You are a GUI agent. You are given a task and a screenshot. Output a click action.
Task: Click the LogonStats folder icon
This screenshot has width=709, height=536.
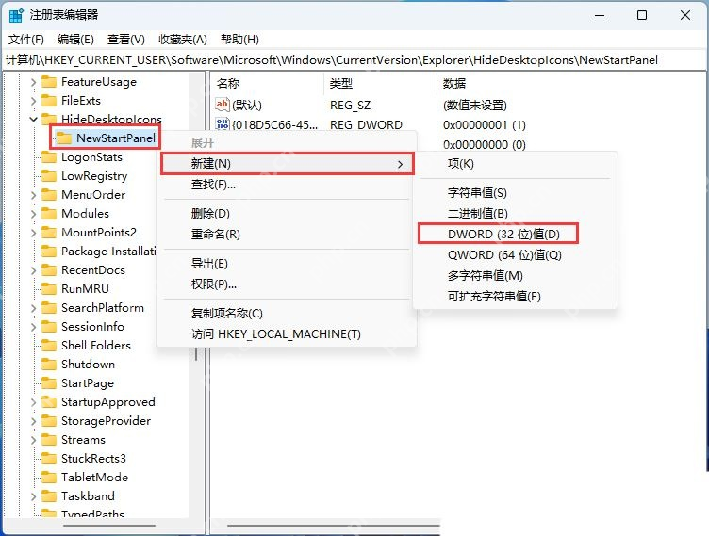tap(49, 156)
